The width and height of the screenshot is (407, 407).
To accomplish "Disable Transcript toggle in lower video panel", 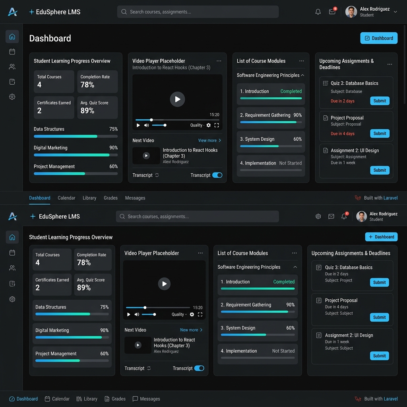I will (199, 368).
